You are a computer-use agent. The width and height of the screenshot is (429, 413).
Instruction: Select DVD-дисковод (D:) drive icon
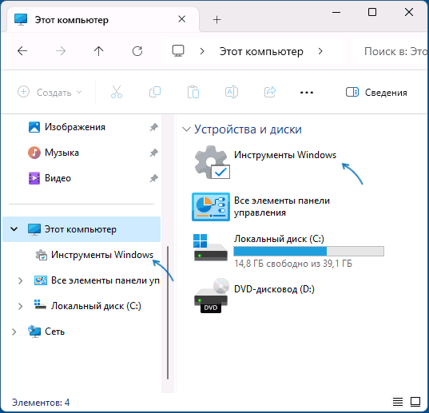click(x=211, y=296)
